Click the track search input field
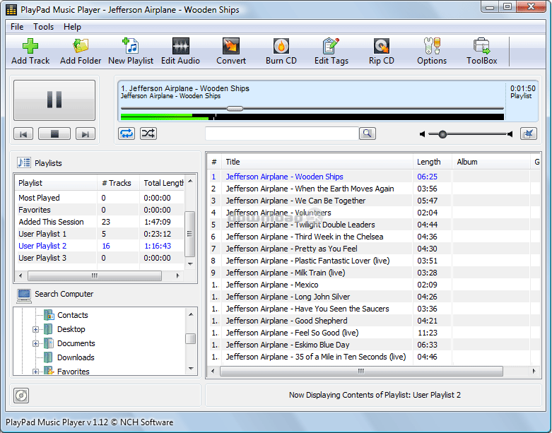Image resolution: width=552 pixels, height=433 pixels. (281, 134)
